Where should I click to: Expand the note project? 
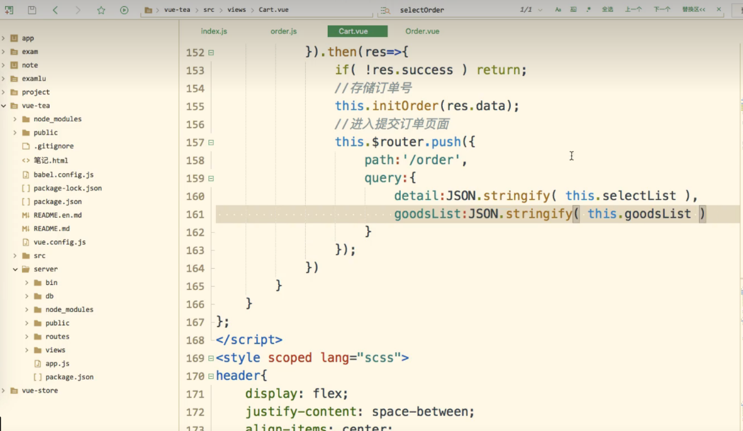point(4,65)
